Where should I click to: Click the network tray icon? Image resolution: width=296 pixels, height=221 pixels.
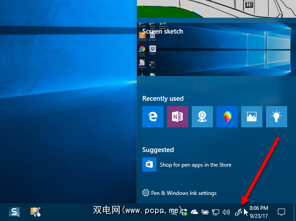[x=216, y=212]
